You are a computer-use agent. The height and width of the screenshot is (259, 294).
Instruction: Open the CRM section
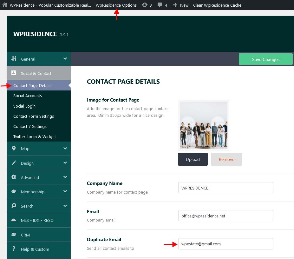point(39,235)
